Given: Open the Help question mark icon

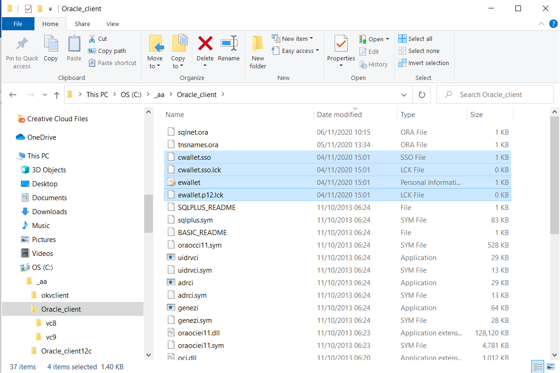Looking at the screenshot, I should (553, 24).
